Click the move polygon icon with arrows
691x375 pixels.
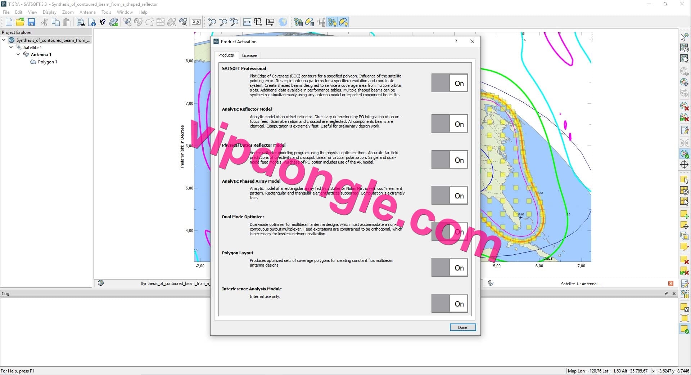coord(684,225)
